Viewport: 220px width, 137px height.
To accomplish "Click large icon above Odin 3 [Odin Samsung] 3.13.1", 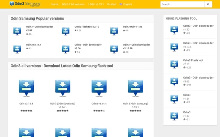I will 135,88.
